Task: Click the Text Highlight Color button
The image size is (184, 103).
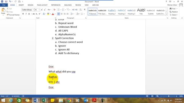Action: 48,14
